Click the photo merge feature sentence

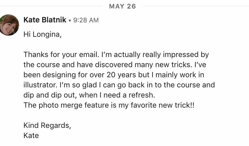pos(109,105)
